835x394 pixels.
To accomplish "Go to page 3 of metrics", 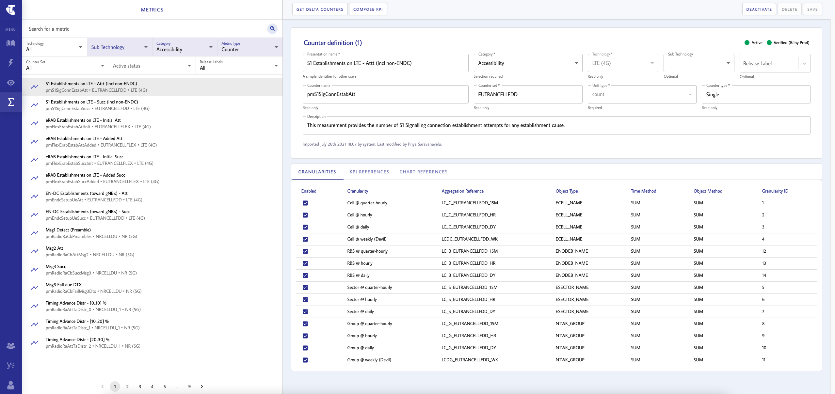I will tap(140, 386).
